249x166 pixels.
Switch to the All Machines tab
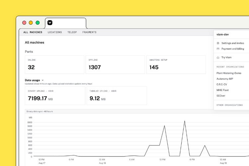click(x=33, y=32)
